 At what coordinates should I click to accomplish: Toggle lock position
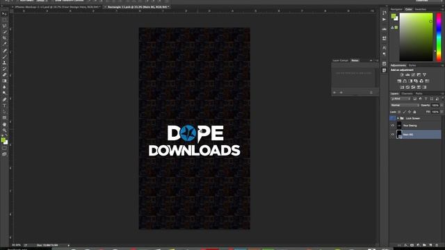click(x=410, y=112)
